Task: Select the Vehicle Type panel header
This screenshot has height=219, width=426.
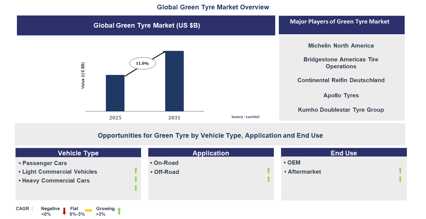Action: [x=78, y=153]
